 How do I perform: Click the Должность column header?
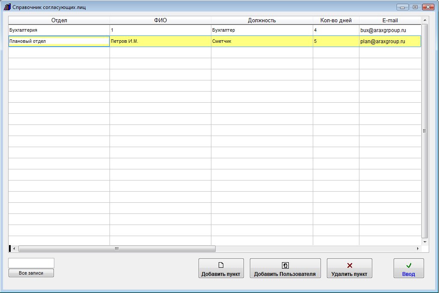point(262,20)
